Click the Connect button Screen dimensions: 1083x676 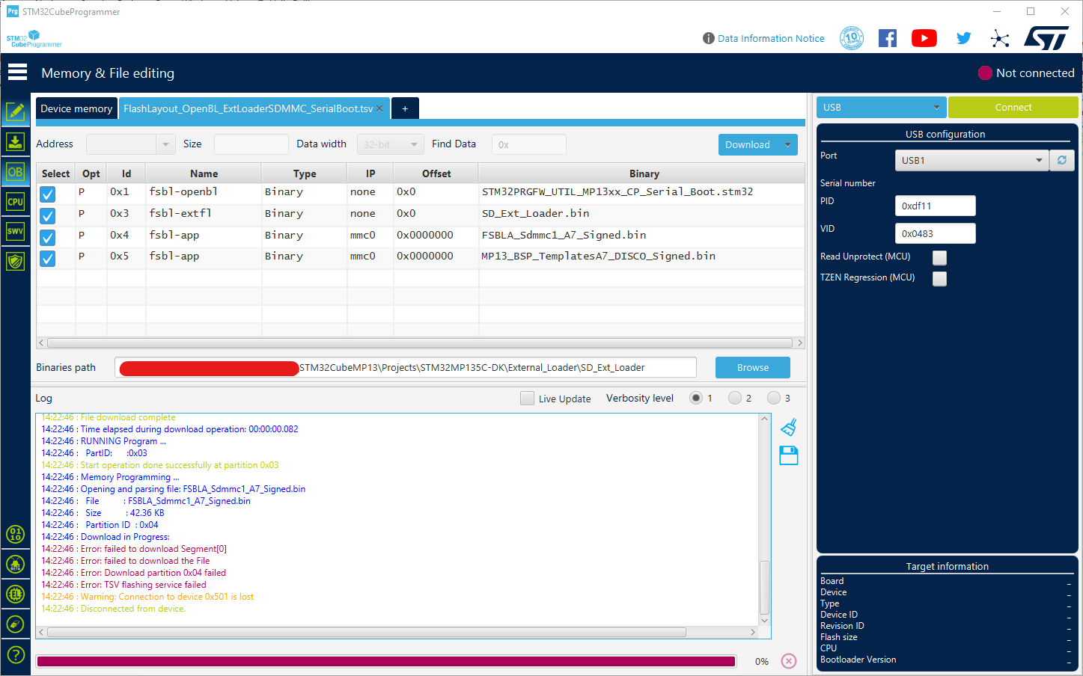(x=1013, y=107)
